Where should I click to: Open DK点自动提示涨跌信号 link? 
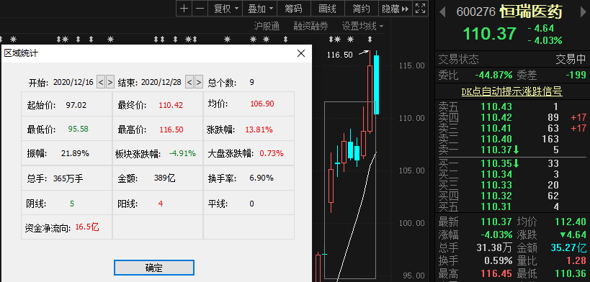click(x=511, y=91)
